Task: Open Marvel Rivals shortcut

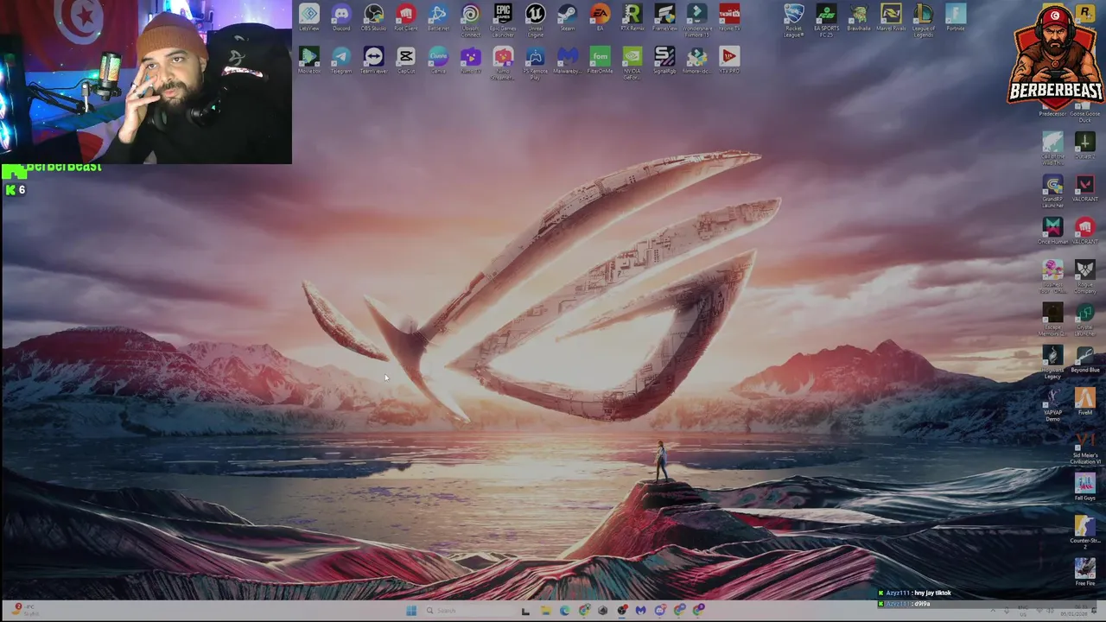Action: pos(891,17)
